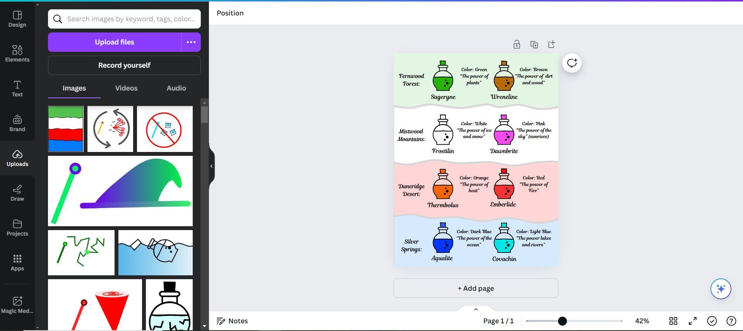Select the green zigzag lightning thumbnail
The image size is (743, 331).
click(x=81, y=253)
